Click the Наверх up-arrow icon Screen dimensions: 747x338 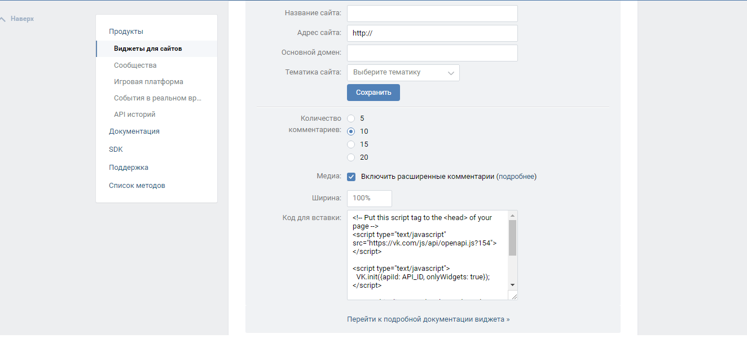3,19
